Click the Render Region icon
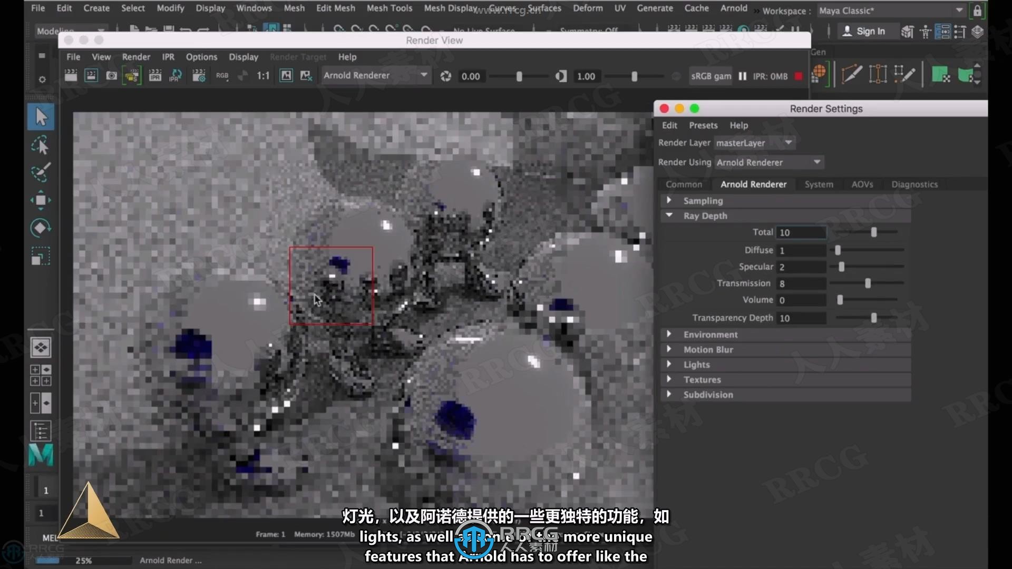Image resolution: width=1012 pixels, height=569 pixels. click(91, 76)
